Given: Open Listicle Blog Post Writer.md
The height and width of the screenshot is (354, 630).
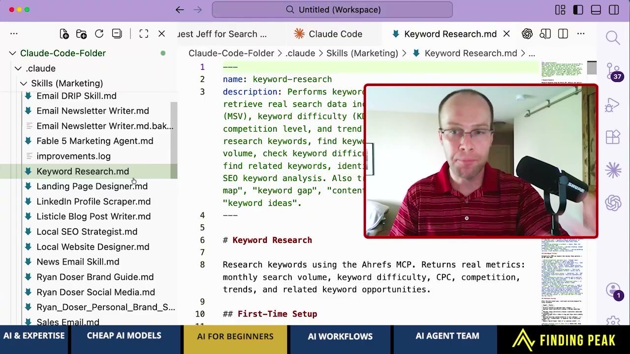Looking at the screenshot, I should coord(94,216).
